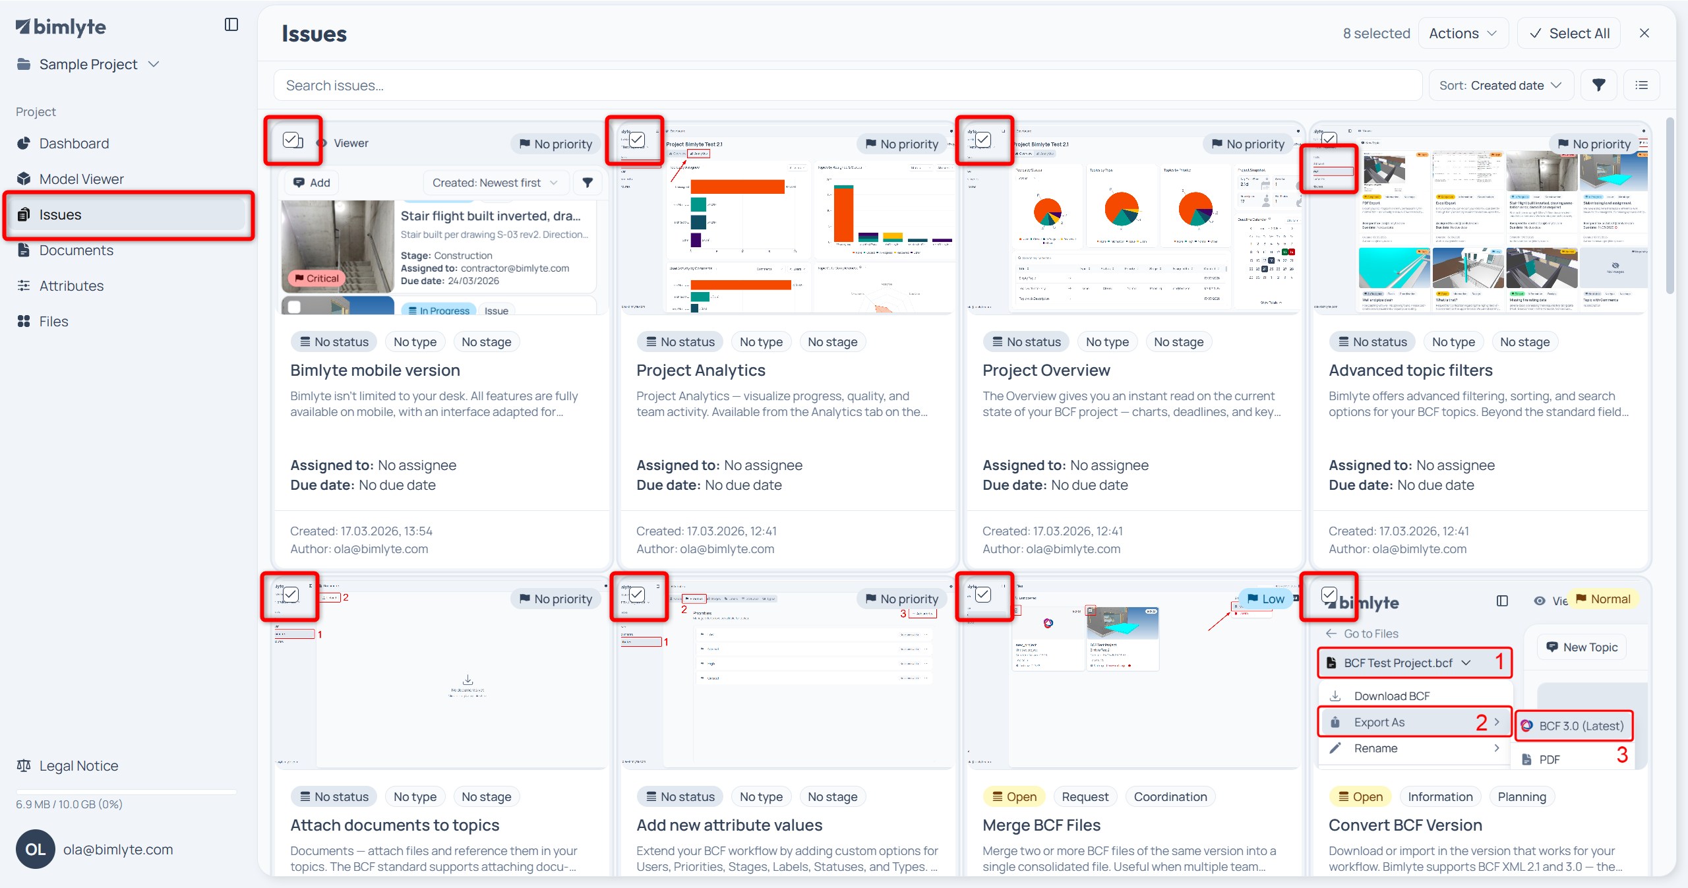Click Normal priority badge on Convert BCF Version
This screenshot has width=1688, height=888.
click(x=1603, y=599)
